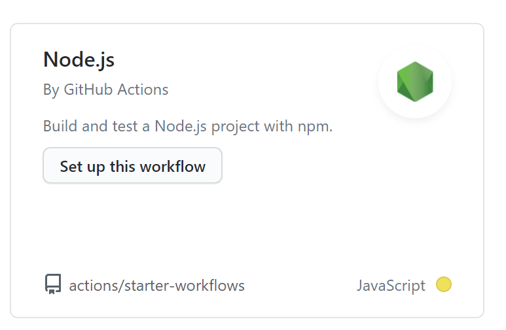Image resolution: width=506 pixels, height=330 pixels.
Task: Click the green Node.js hexagon logo
Action: click(x=415, y=82)
